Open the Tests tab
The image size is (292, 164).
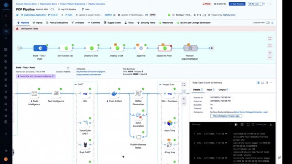[129, 23]
